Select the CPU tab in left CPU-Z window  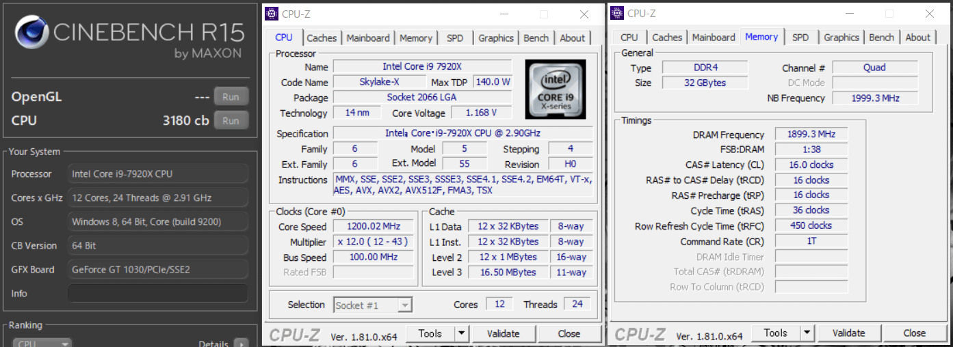point(284,38)
